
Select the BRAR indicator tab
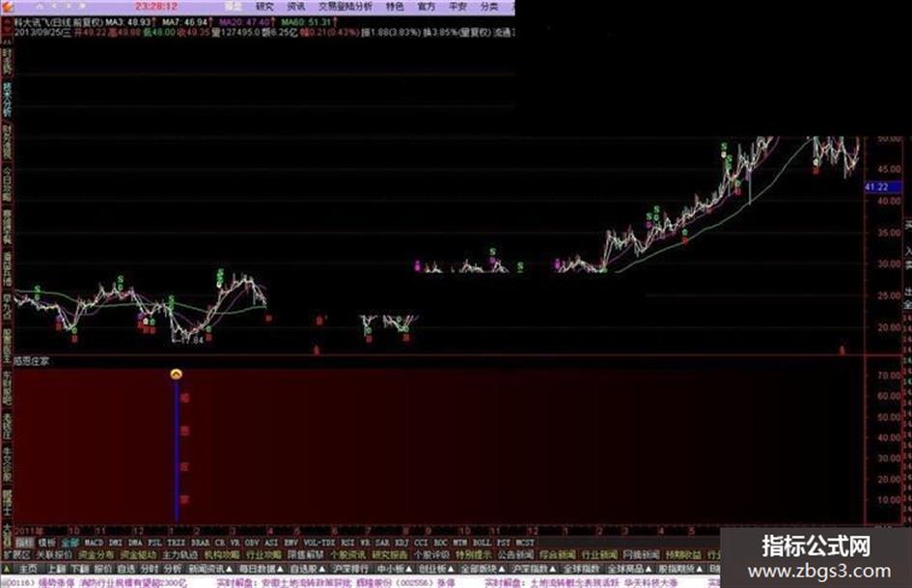(x=200, y=543)
